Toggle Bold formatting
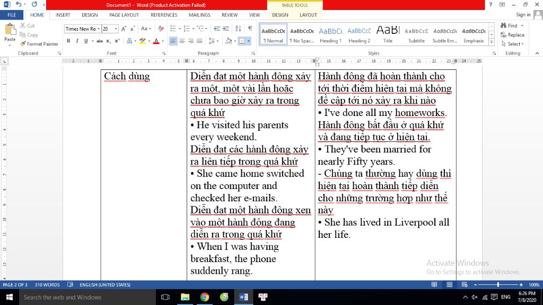 click(68, 41)
